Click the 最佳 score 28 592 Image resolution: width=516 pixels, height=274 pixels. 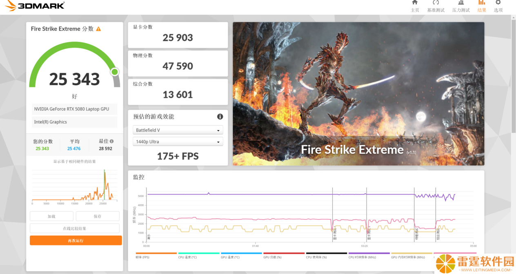pos(105,149)
